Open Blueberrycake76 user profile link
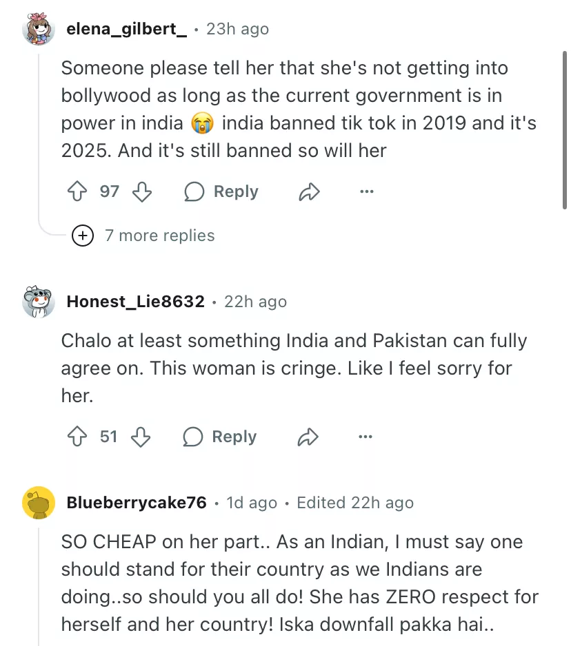 [x=137, y=503]
